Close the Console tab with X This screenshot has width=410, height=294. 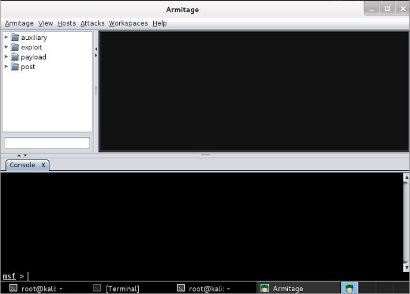click(x=44, y=165)
